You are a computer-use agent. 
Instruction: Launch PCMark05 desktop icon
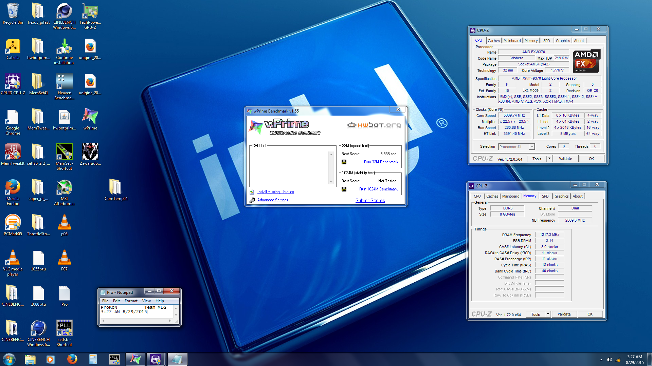click(13, 225)
